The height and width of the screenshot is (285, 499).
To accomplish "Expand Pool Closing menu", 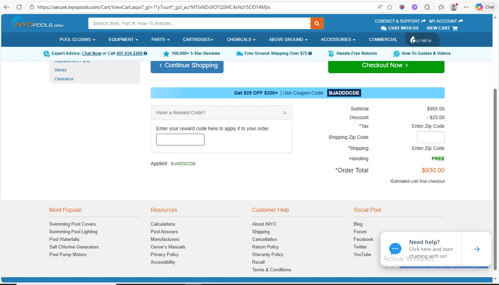I will point(78,39).
